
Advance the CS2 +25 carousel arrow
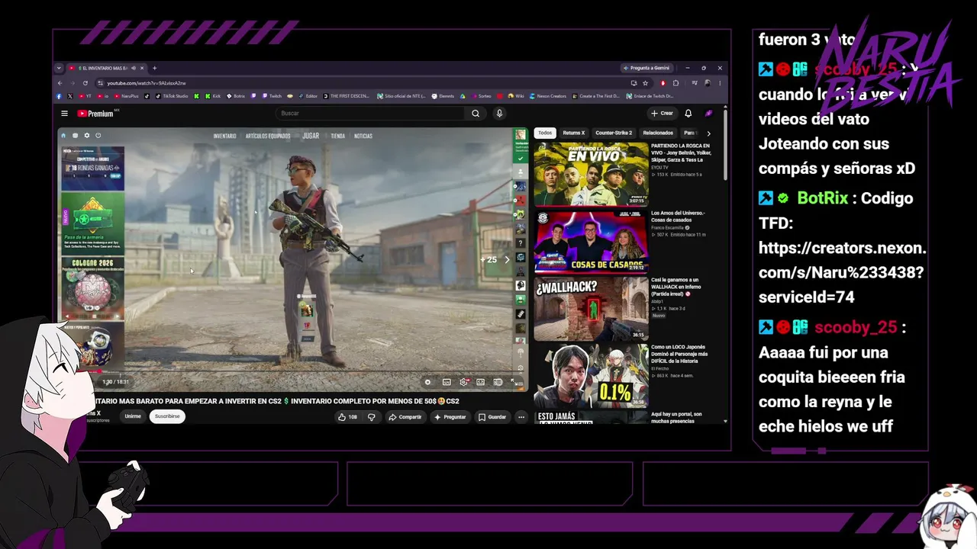(x=507, y=260)
